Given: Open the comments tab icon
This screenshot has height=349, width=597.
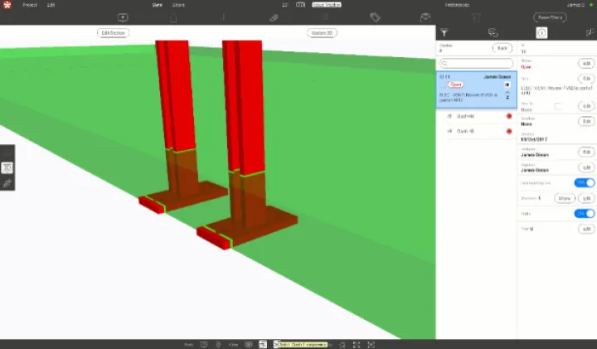Looking at the screenshot, I should (x=493, y=33).
